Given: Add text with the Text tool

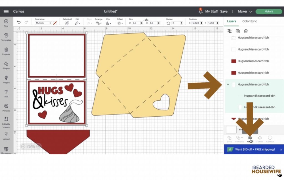Looking at the screenshot, I should coord(6,93).
